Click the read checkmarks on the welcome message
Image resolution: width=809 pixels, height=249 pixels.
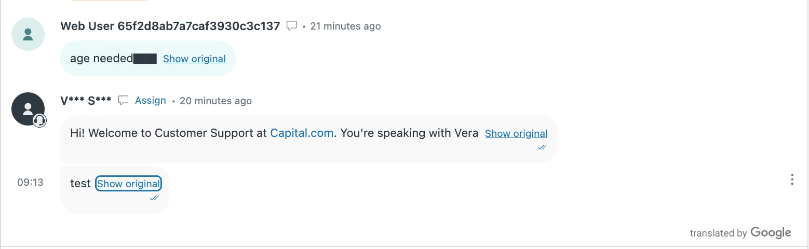pos(542,147)
